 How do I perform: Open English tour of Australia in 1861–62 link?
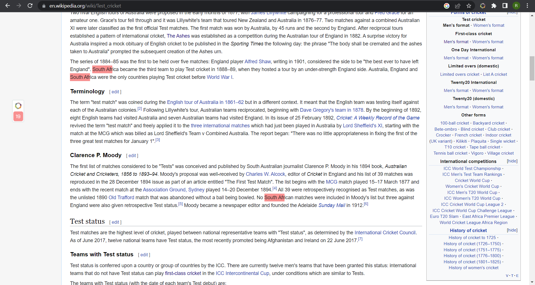click(205, 102)
